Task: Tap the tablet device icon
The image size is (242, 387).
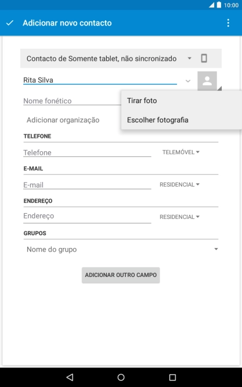Action: click(204, 59)
